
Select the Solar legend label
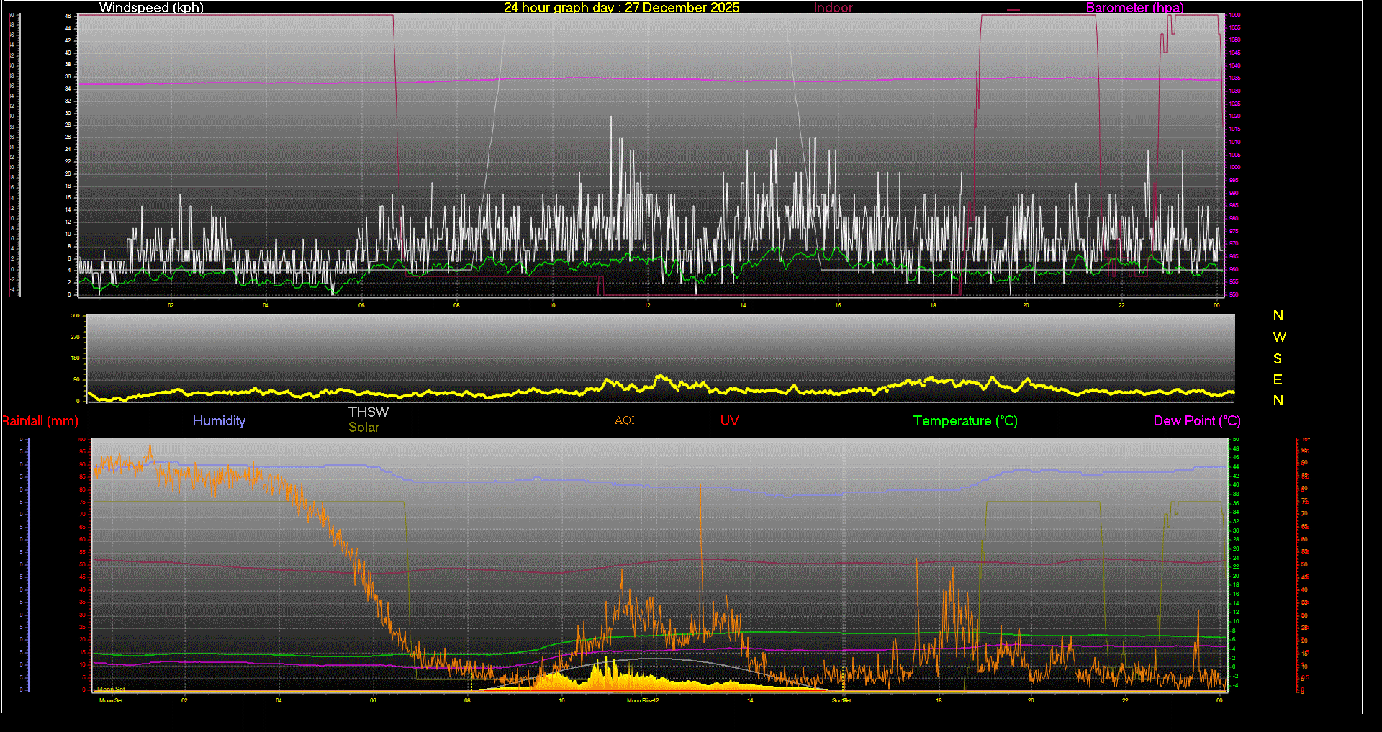click(363, 428)
